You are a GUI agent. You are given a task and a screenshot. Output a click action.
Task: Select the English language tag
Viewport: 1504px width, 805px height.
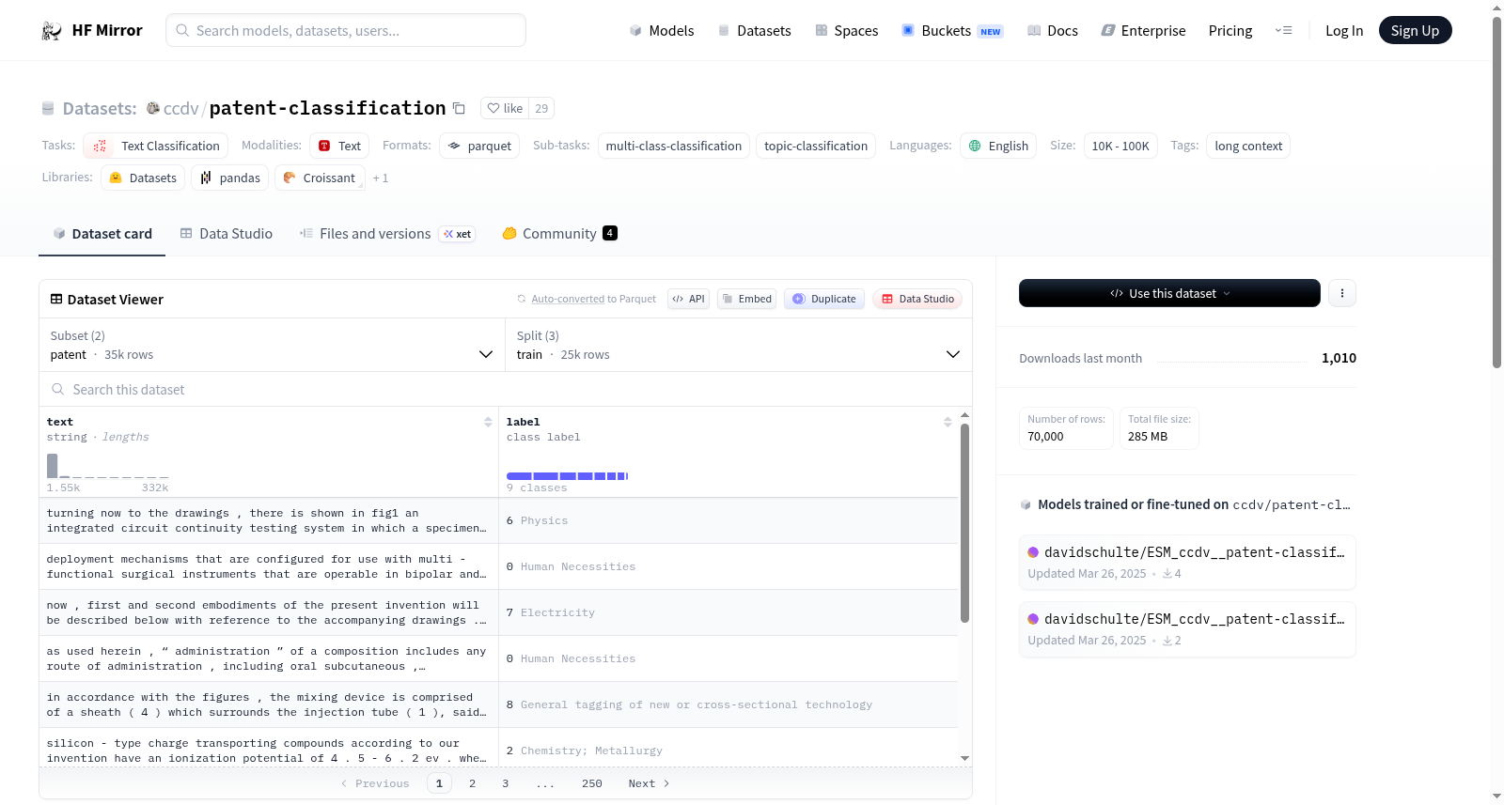tap(998, 146)
